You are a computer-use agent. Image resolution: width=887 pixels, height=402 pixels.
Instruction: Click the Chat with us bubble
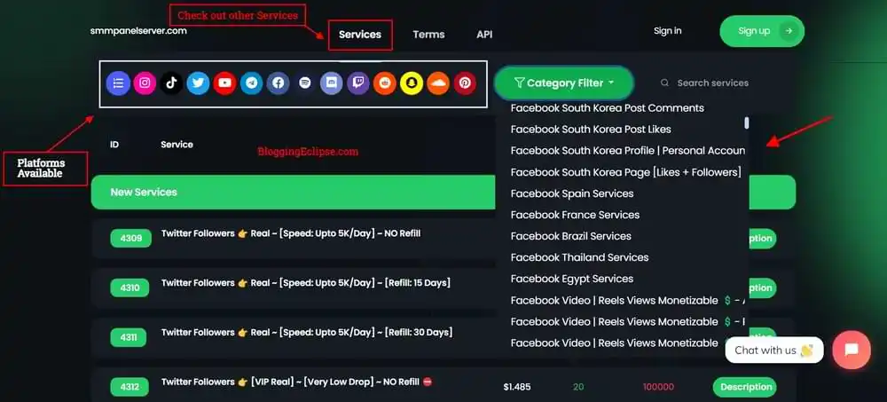click(774, 351)
